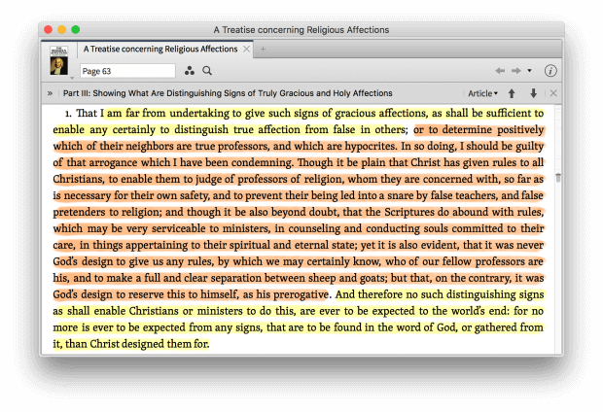Close the Religious Affections tab

click(246, 49)
